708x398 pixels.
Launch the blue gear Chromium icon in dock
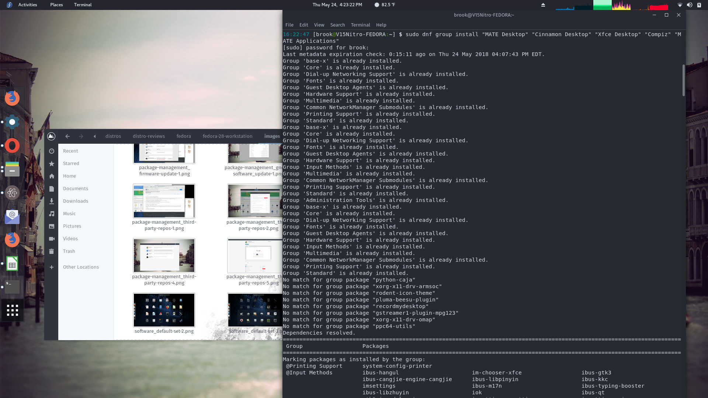(12, 122)
